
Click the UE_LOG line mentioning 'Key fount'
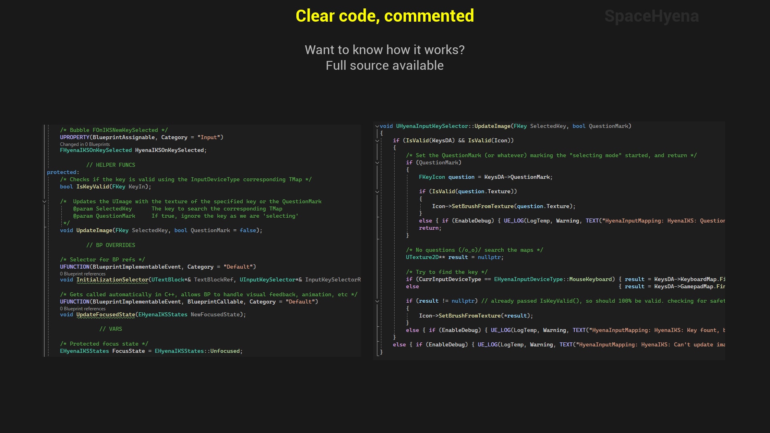pyautogui.click(x=565, y=330)
